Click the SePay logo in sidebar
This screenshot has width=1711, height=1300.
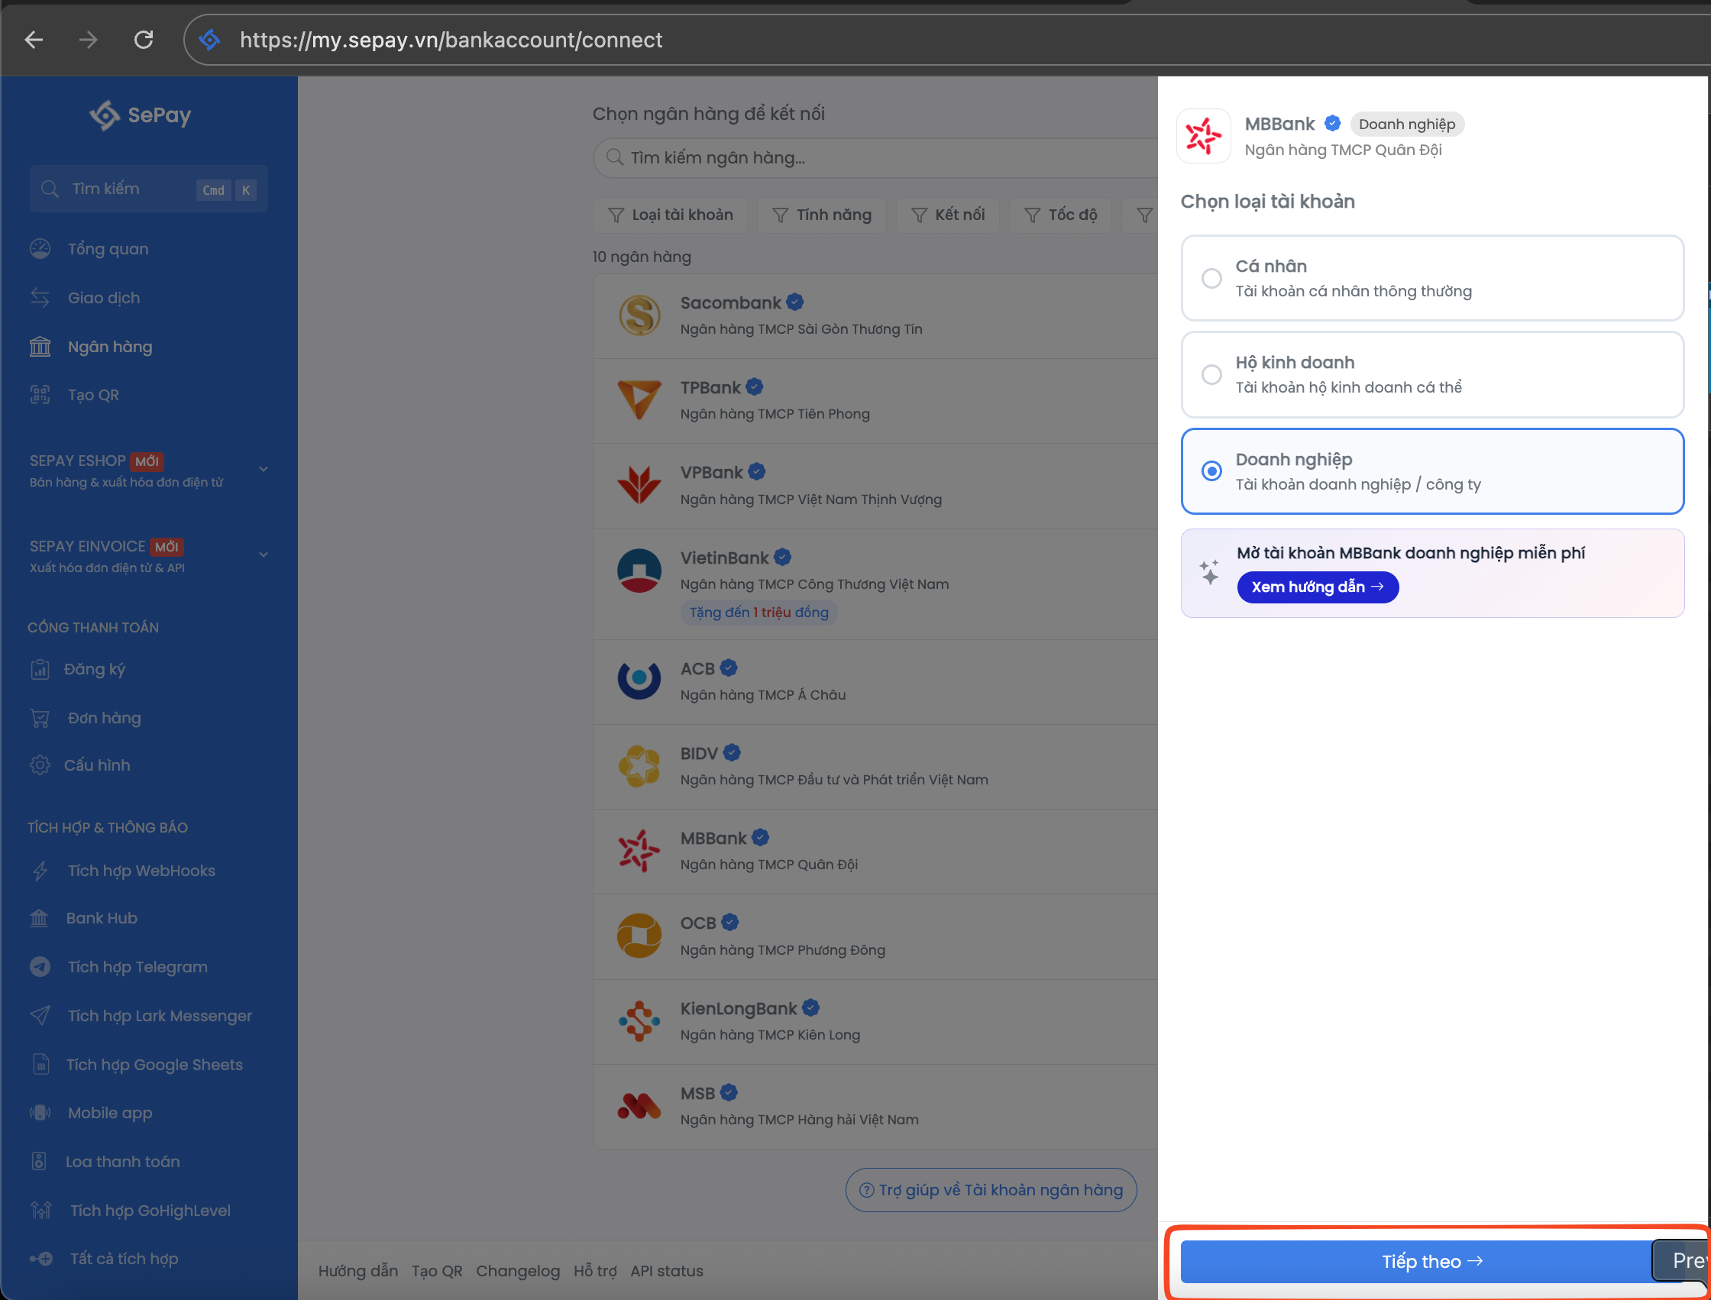(x=140, y=115)
